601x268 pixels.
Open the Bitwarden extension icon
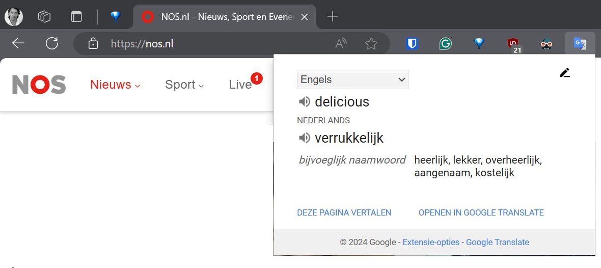[412, 44]
